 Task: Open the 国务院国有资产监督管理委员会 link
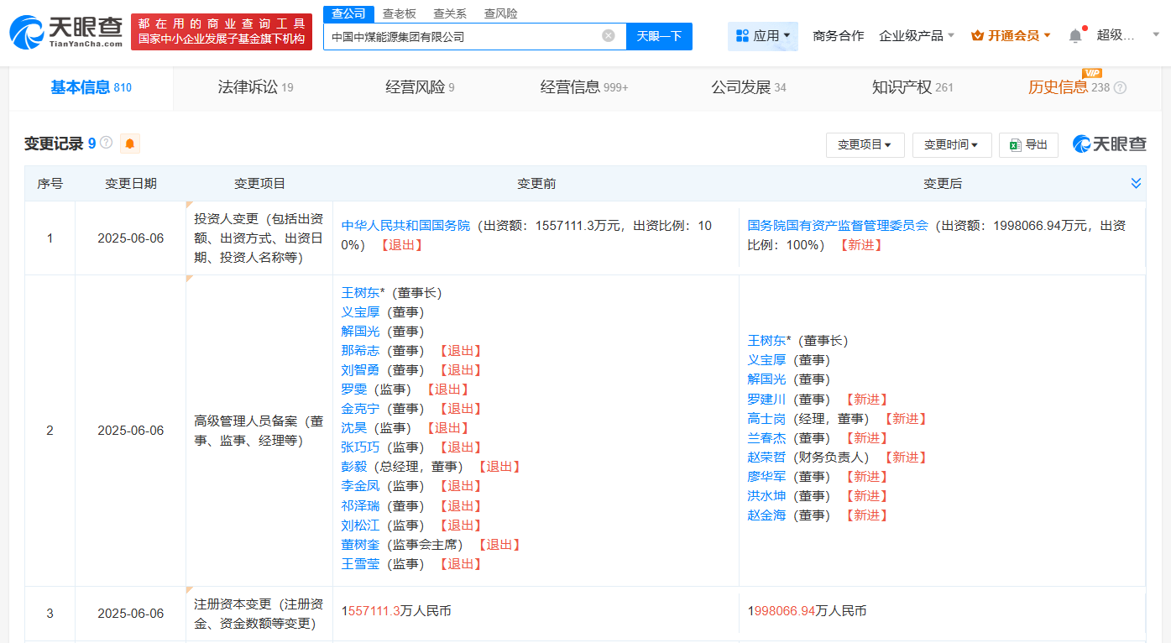tap(838, 226)
